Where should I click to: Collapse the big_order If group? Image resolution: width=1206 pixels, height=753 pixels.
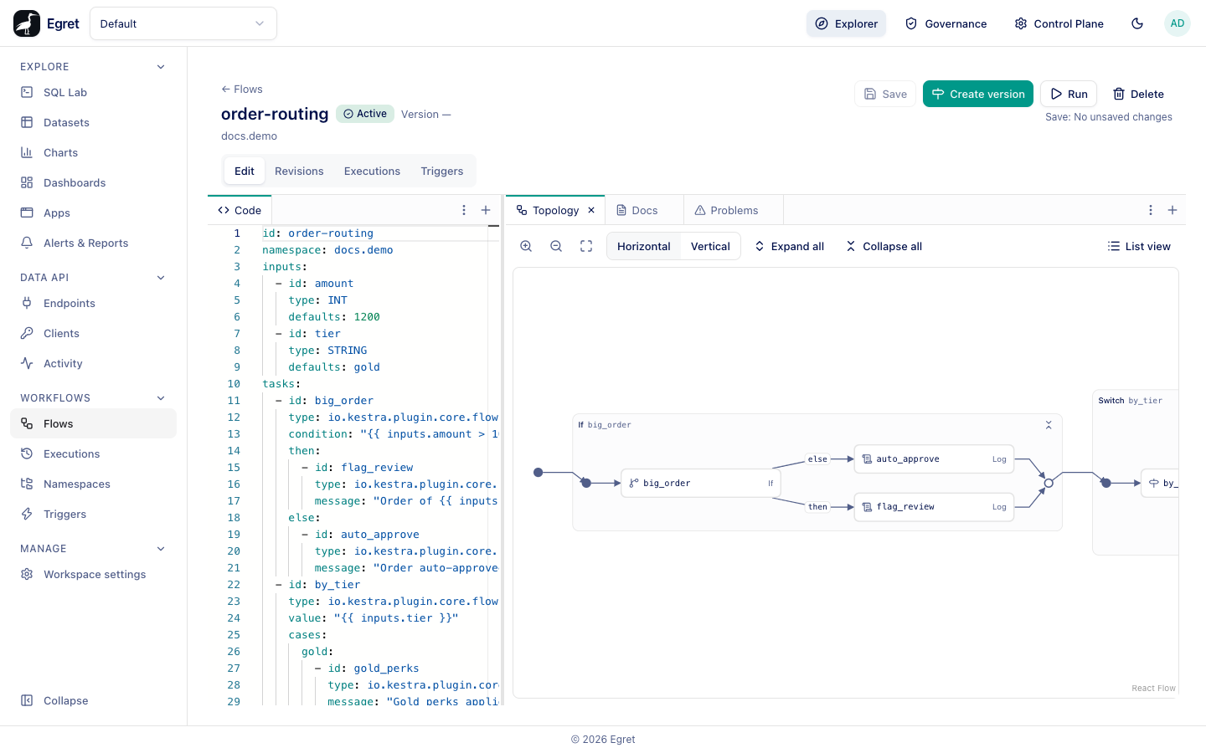(x=1049, y=425)
